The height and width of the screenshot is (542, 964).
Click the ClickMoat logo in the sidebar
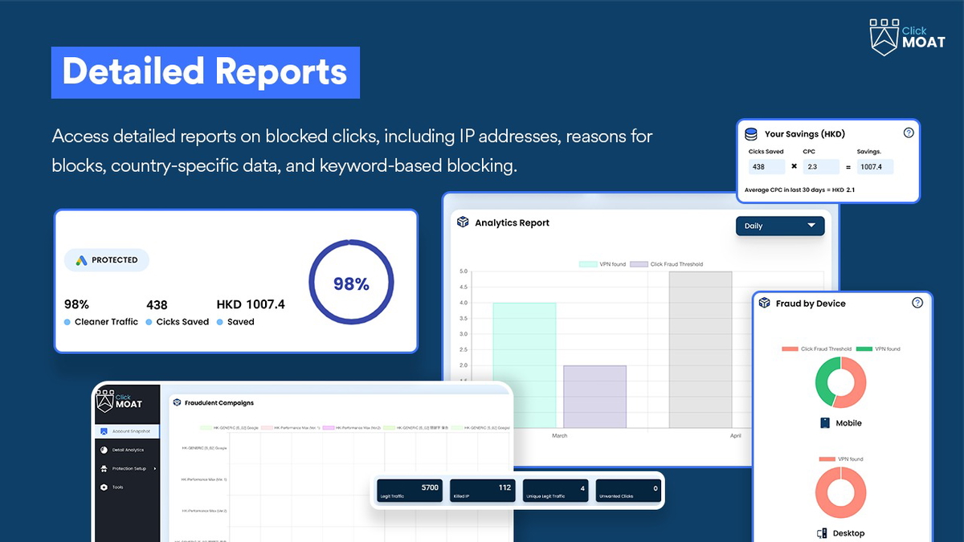[x=119, y=401]
